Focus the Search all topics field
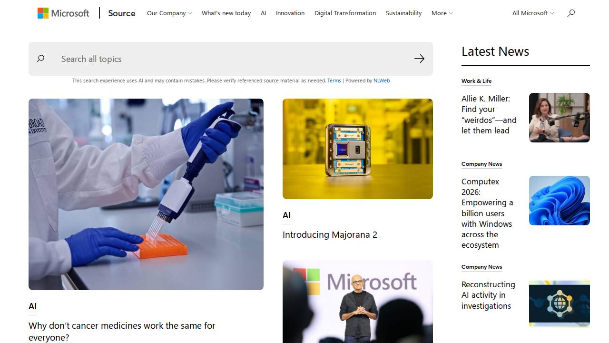The width and height of the screenshot is (609, 343). 231,59
